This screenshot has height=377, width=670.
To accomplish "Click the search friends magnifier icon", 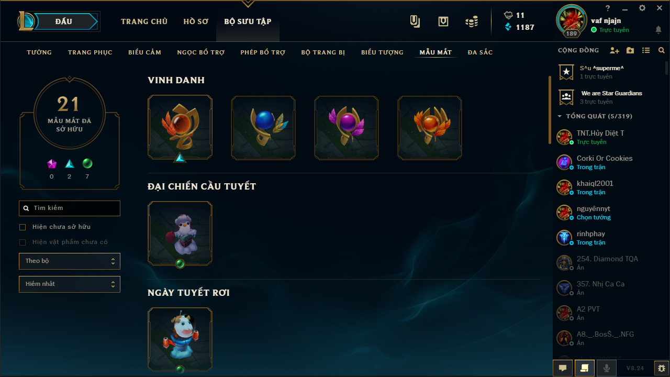I will coord(662,51).
